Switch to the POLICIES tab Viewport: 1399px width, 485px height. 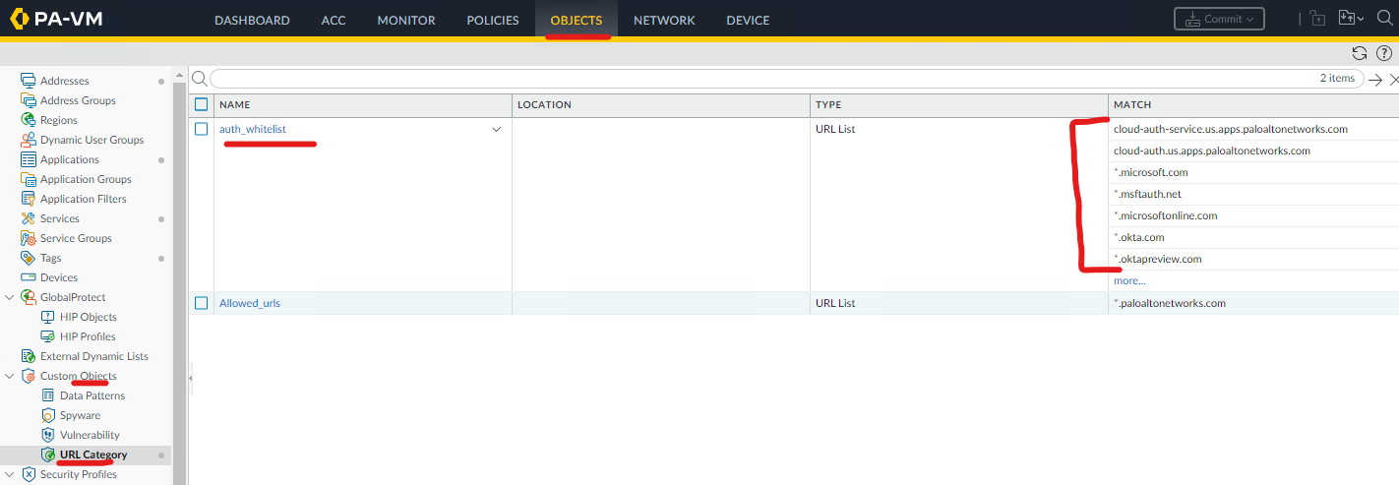(492, 20)
